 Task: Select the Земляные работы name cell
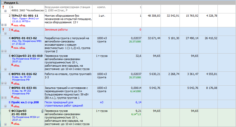coord(56,30)
